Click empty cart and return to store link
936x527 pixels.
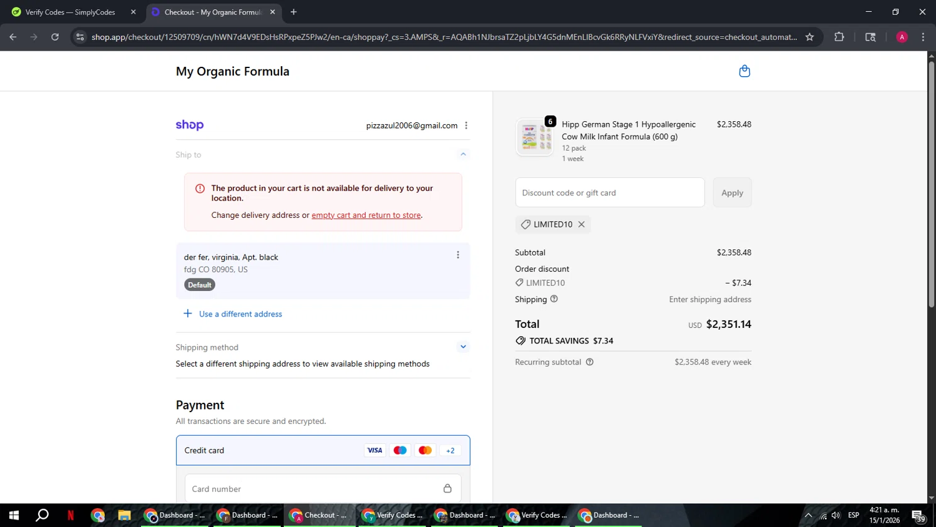(x=366, y=215)
